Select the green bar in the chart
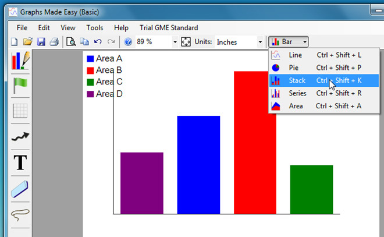The height and width of the screenshot is (237, 384). [x=311, y=189]
